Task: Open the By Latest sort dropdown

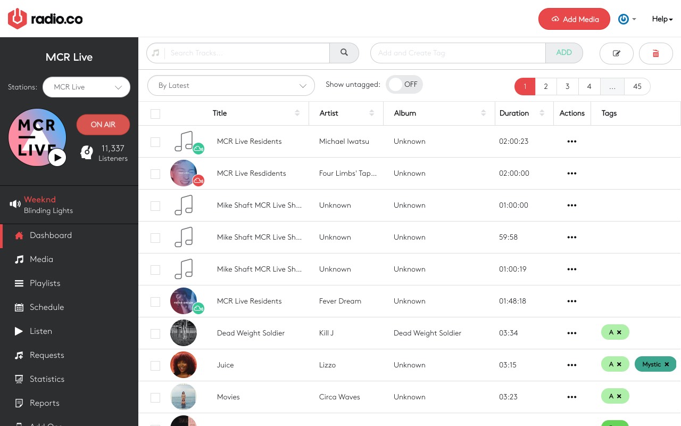Action: (x=231, y=86)
